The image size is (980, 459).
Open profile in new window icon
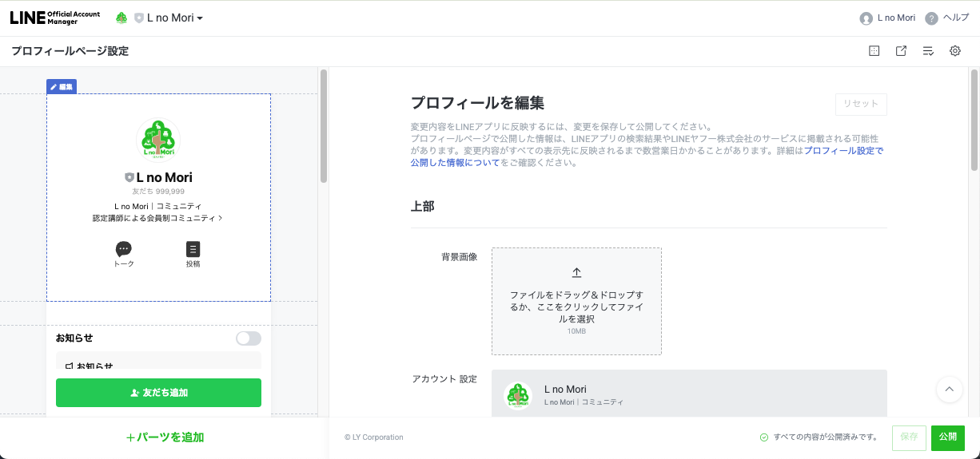(901, 51)
